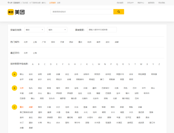This screenshot has width=174, height=133.
Task: Click the yellow letter B section badge
Action: [x=14, y=88]
